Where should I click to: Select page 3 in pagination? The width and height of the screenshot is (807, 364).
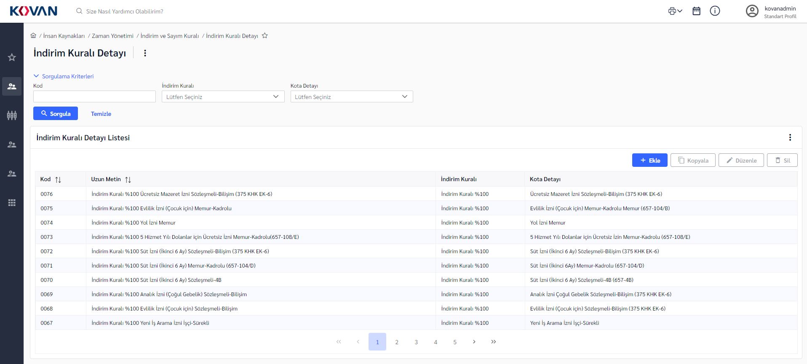click(416, 342)
